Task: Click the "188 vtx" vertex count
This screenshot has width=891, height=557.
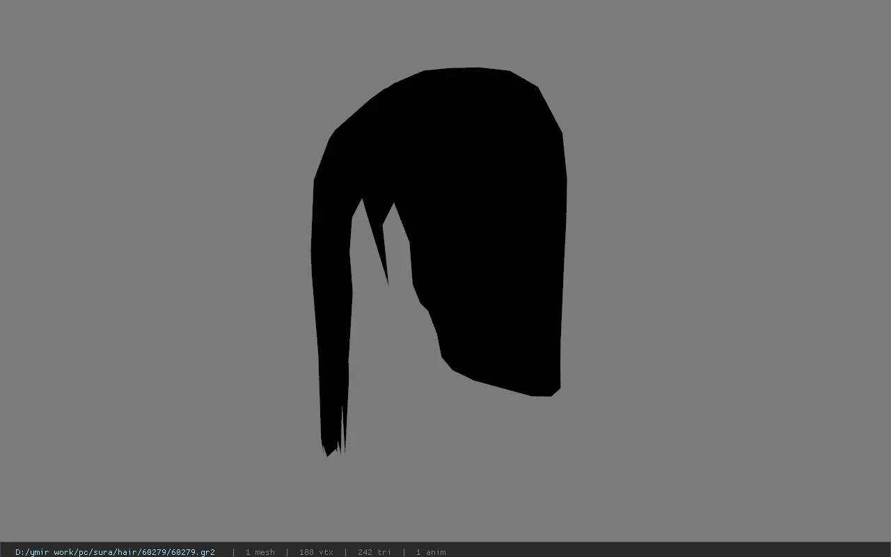Action: coord(316,552)
